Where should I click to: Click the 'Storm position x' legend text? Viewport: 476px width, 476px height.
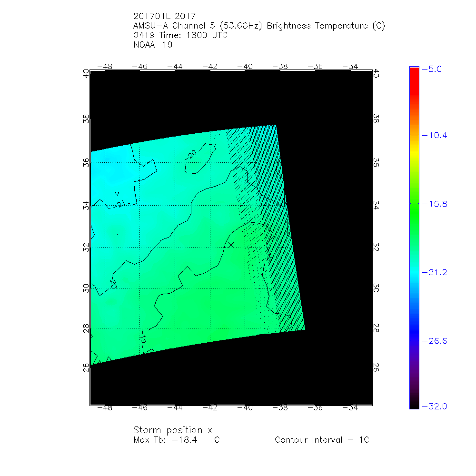point(172,430)
